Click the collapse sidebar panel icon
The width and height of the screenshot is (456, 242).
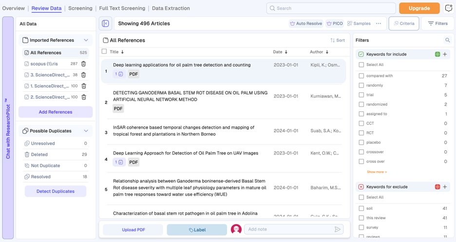tap(105, 23)
